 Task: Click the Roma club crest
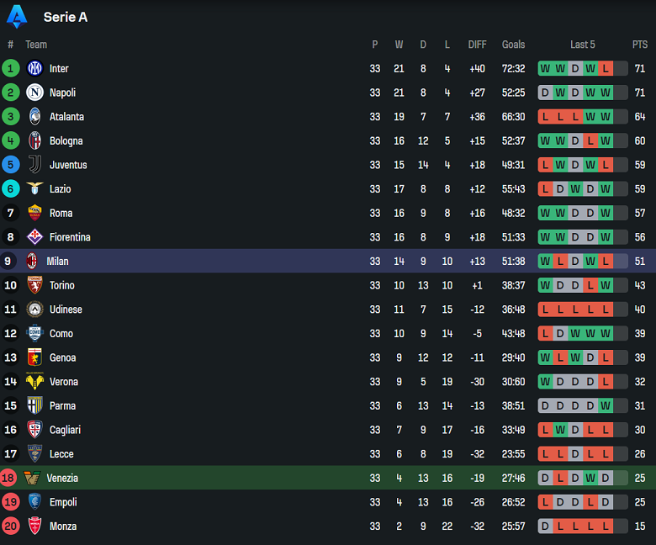coord(34,213)
